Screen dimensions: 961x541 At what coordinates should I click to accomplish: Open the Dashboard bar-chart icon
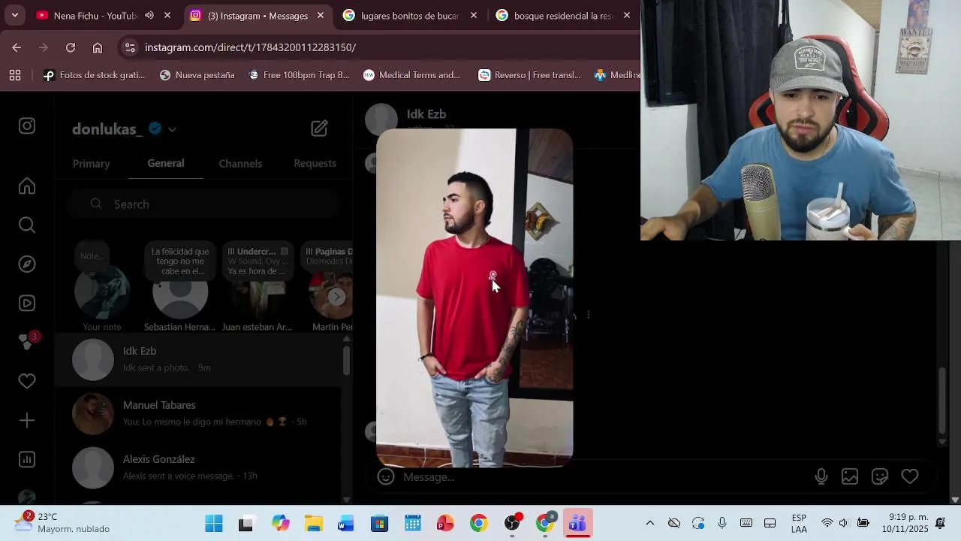[27, 459]
